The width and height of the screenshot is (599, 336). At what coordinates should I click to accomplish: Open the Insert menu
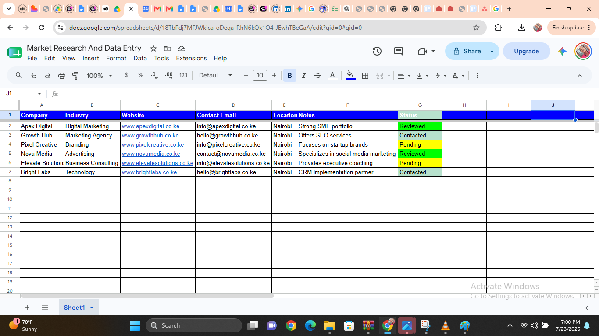[x=91, y=58]
